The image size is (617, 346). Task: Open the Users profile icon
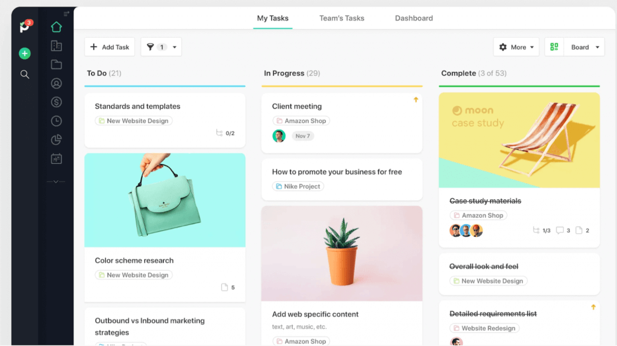click(x=56, y=83)
